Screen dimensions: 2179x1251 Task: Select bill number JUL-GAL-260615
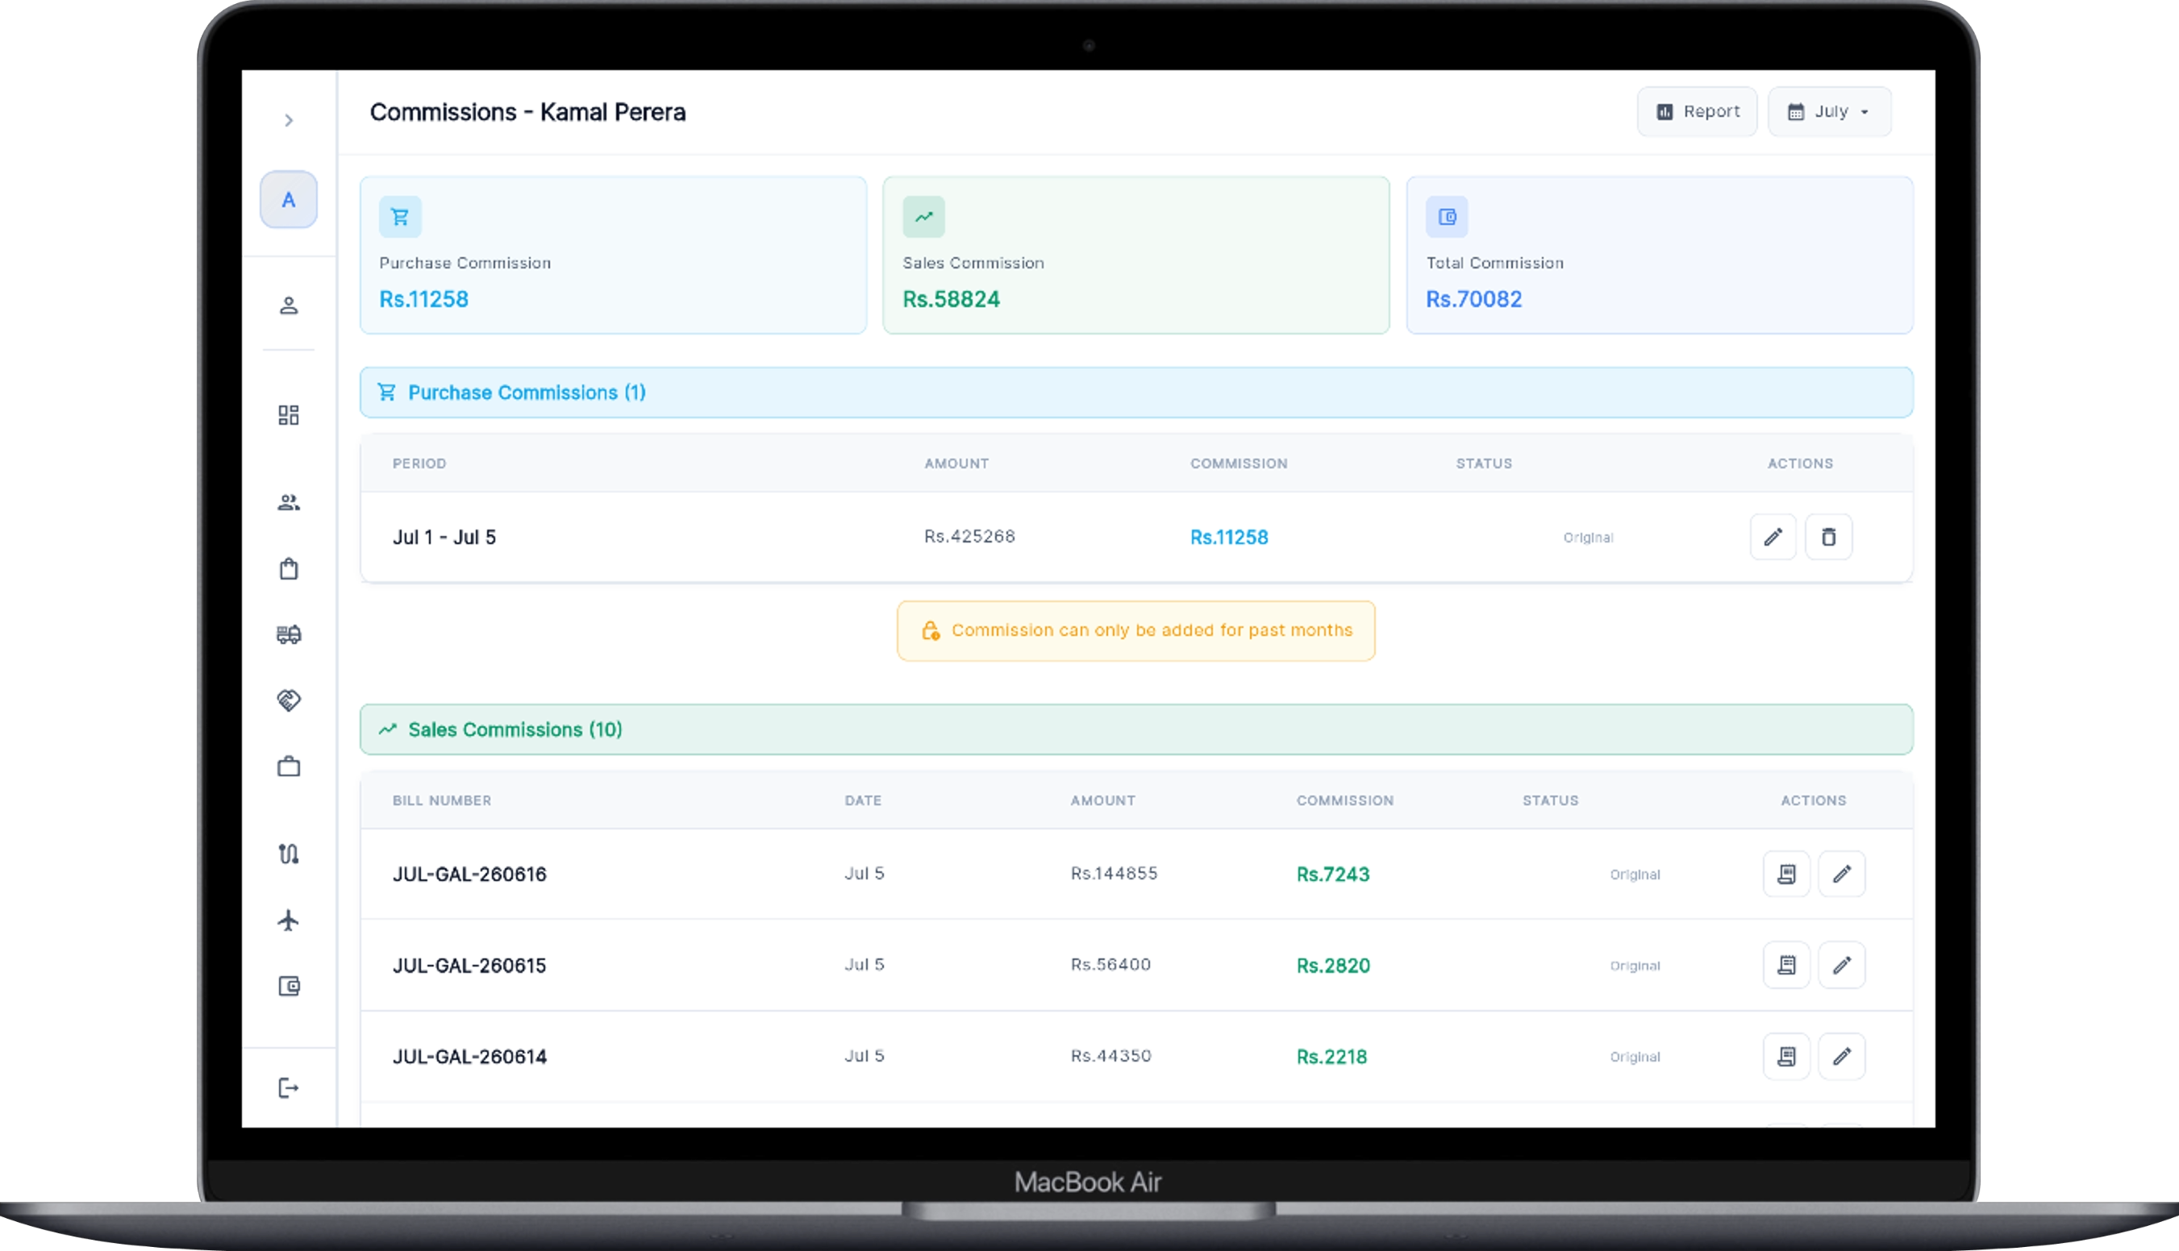tap(469, 965)
